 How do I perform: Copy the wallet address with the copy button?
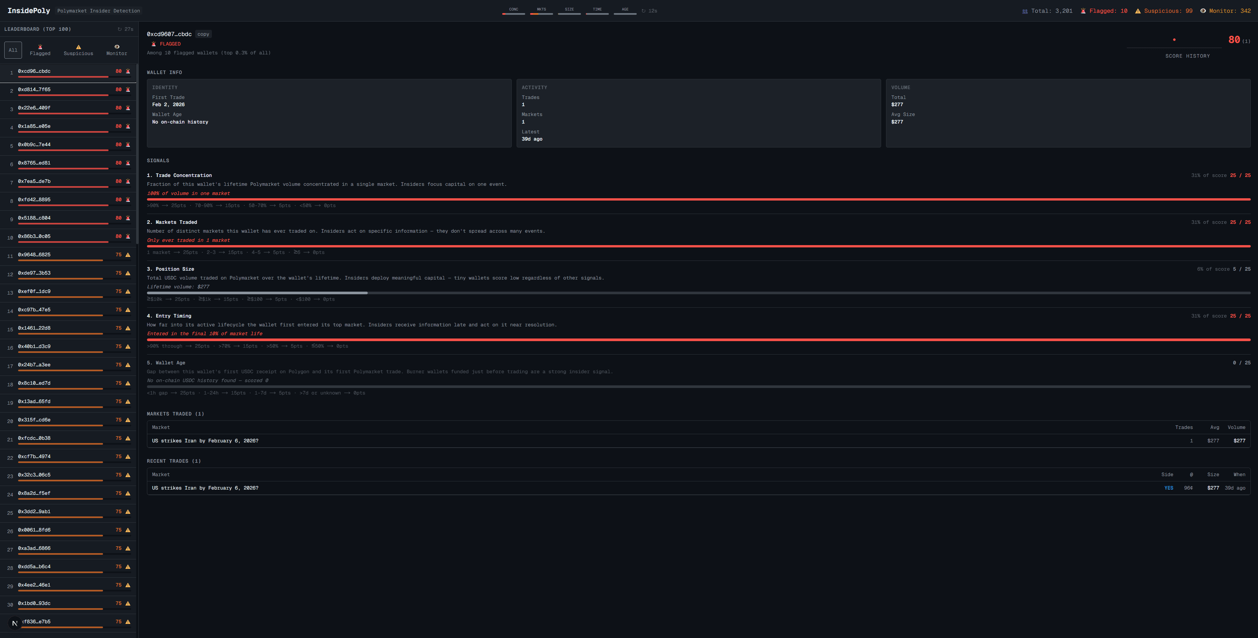(203, 34)
